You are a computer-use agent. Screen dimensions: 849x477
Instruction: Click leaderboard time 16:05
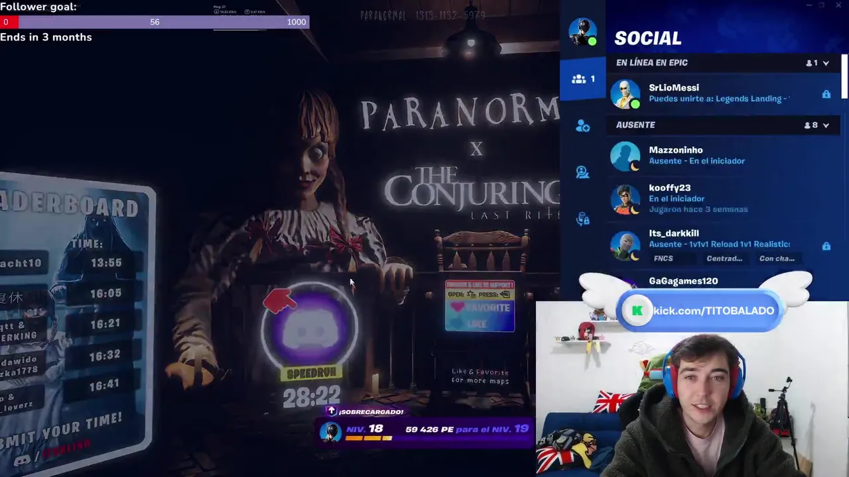click(x=106, y=293)
